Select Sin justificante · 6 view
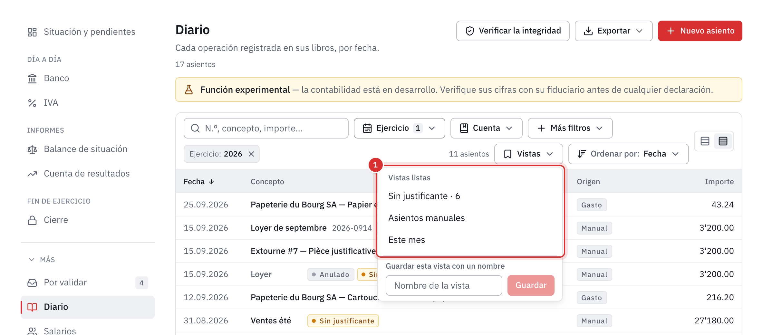Screen dimensions: 763x335 pos(470,196)
